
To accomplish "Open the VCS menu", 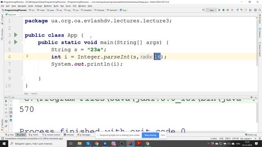I will point(75,6).
